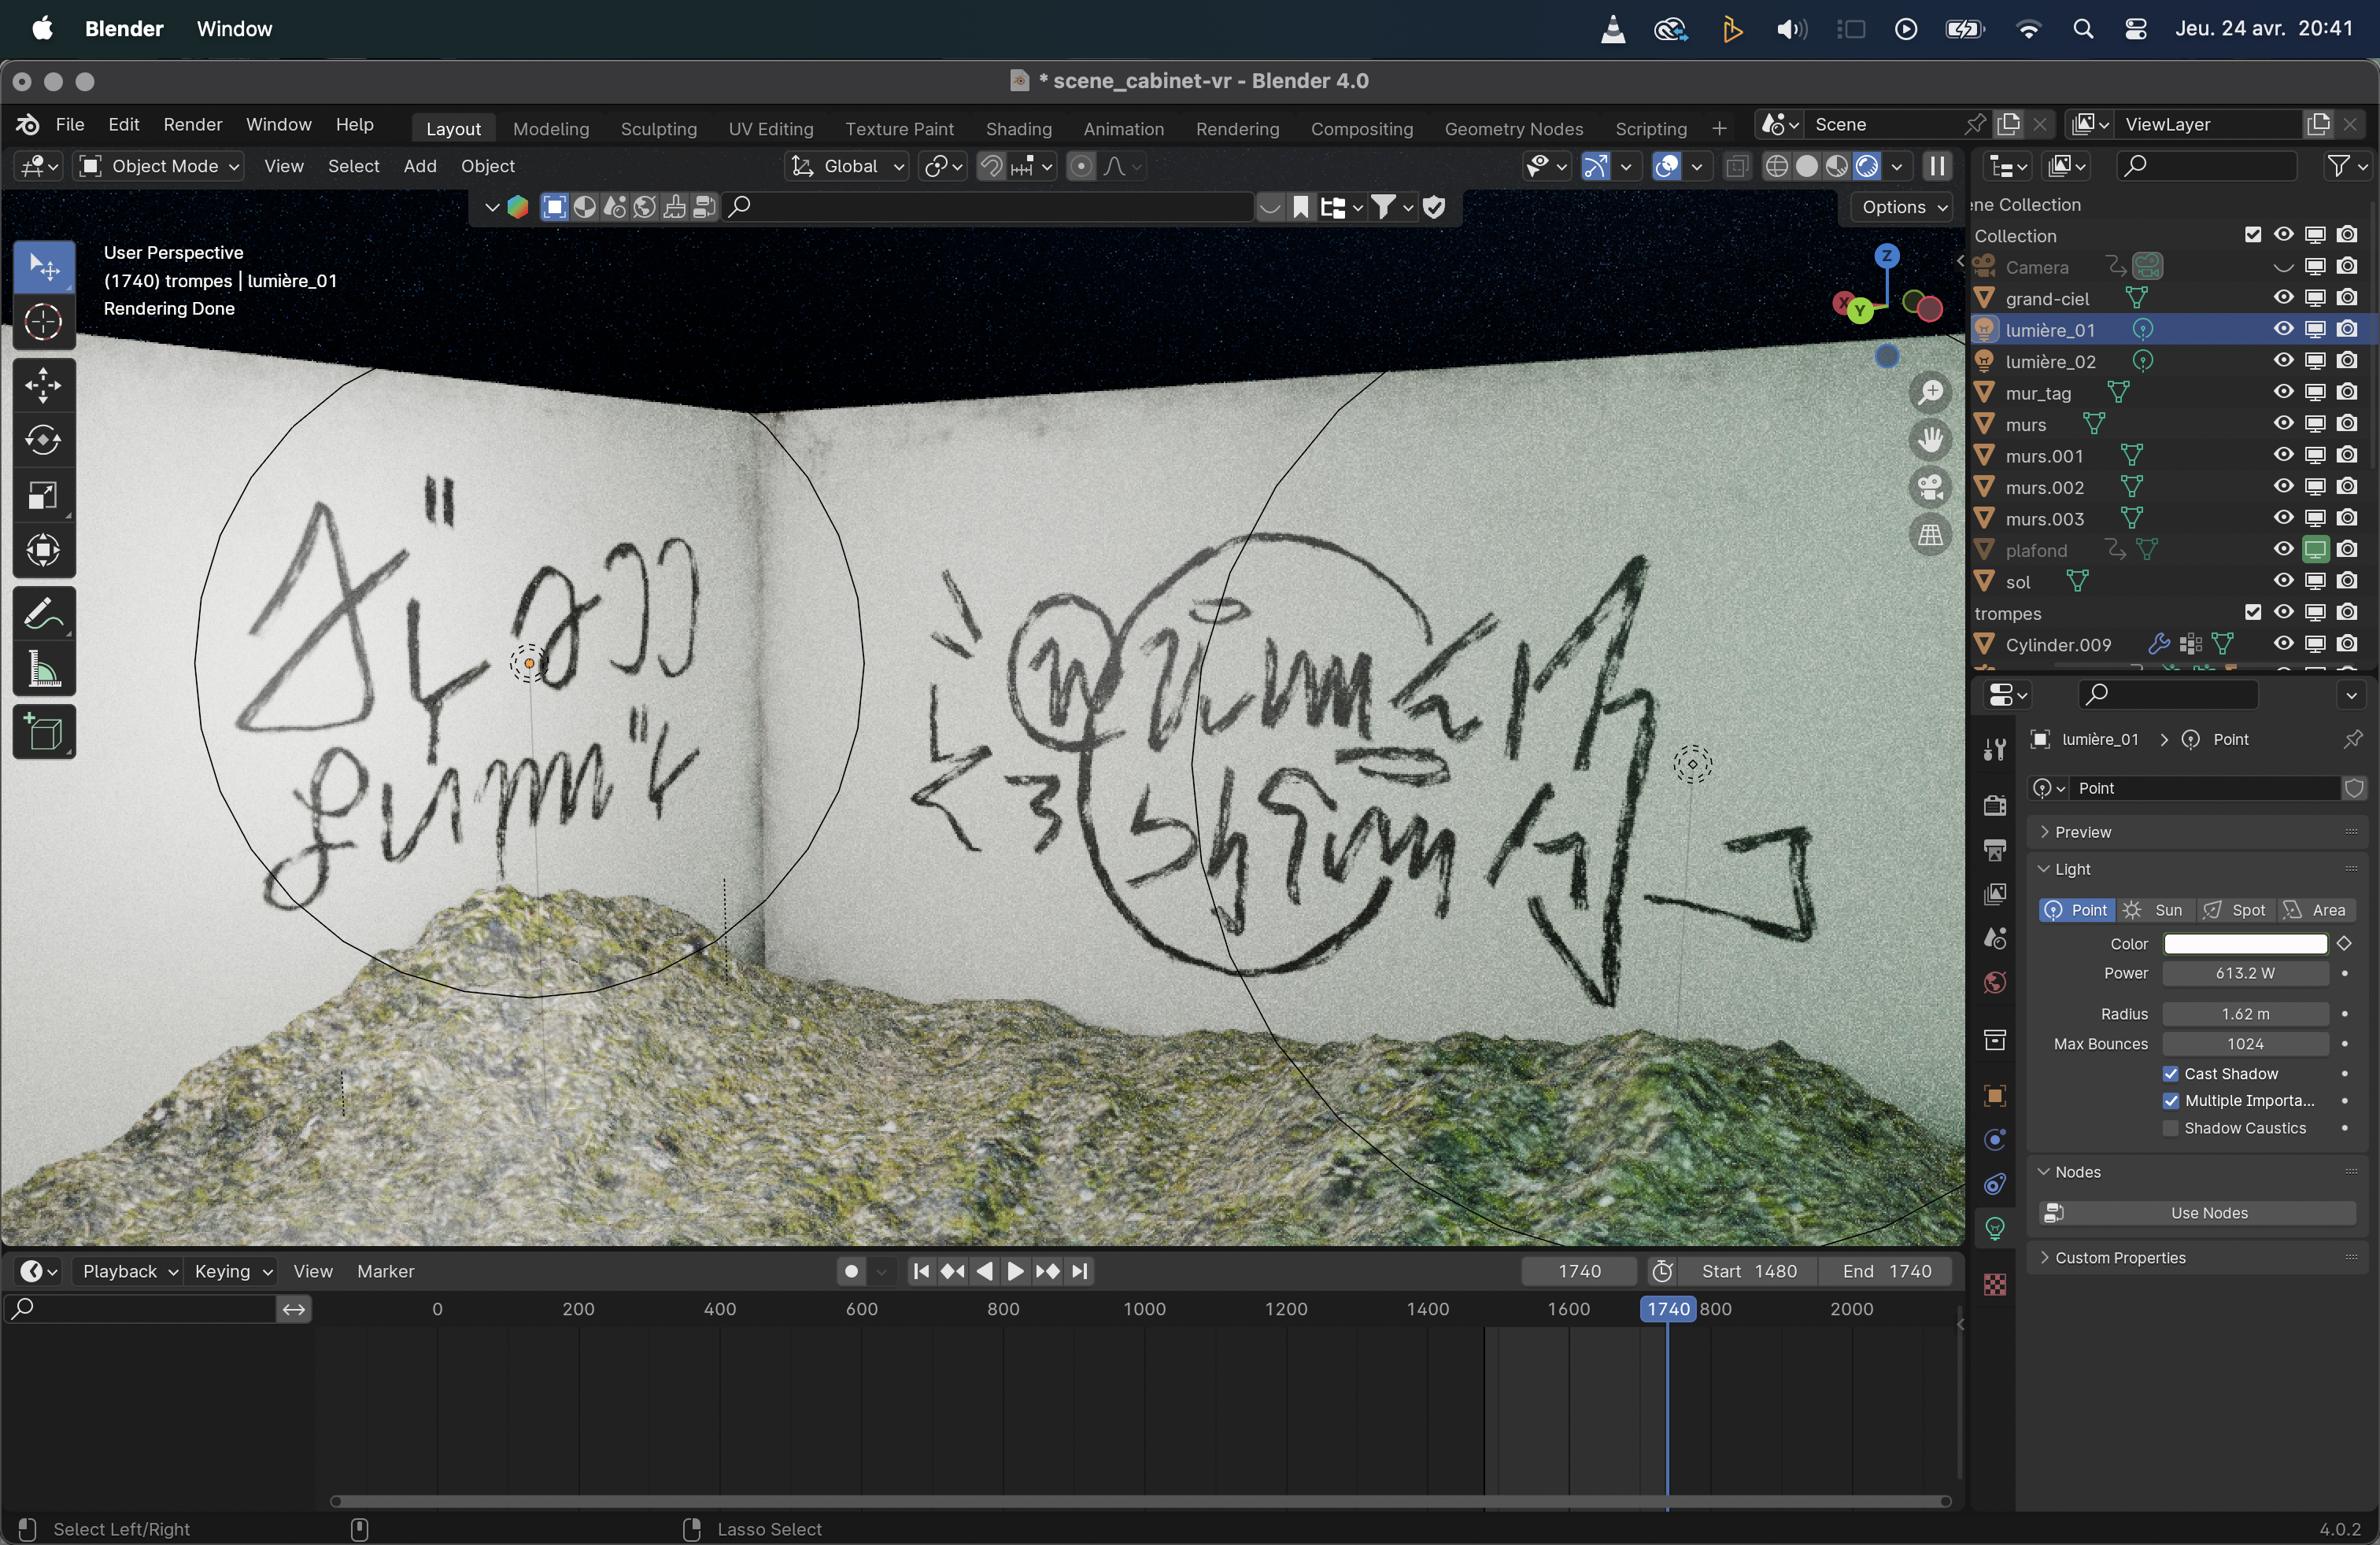Hide lumière_02 with its eye icon
The width and height of the screenshot is (2380, 1545).
point(2283,361)
